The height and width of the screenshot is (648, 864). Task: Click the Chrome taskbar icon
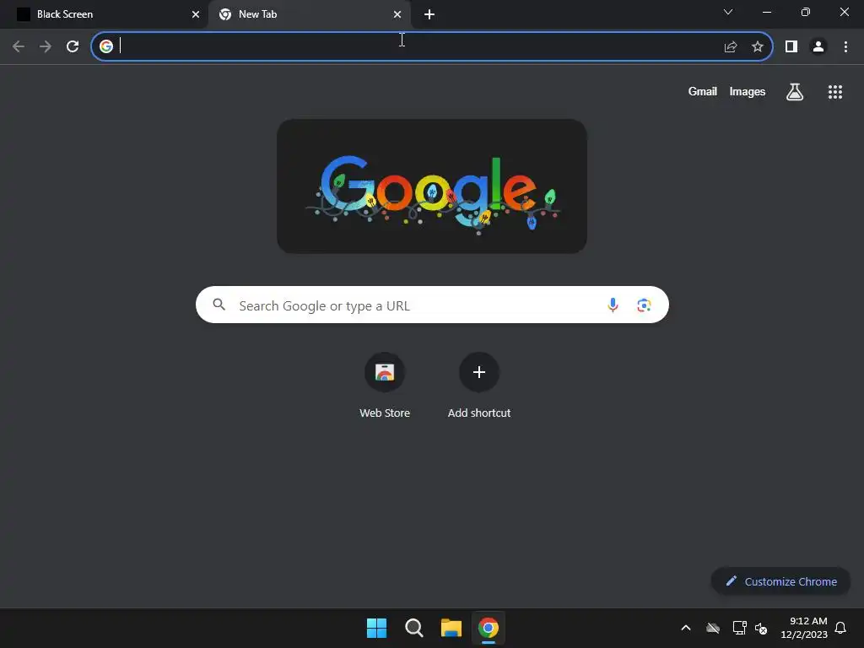(489, 628)
